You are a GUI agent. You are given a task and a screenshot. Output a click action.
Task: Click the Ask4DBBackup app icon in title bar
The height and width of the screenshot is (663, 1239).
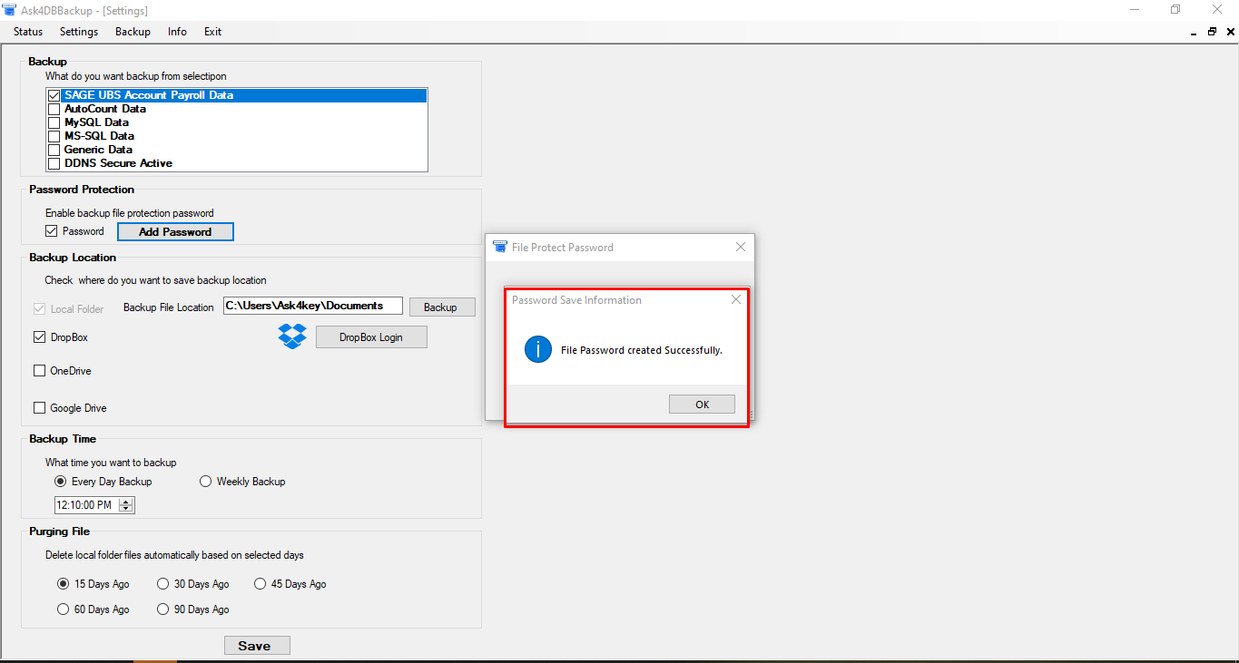coord(9,10)
